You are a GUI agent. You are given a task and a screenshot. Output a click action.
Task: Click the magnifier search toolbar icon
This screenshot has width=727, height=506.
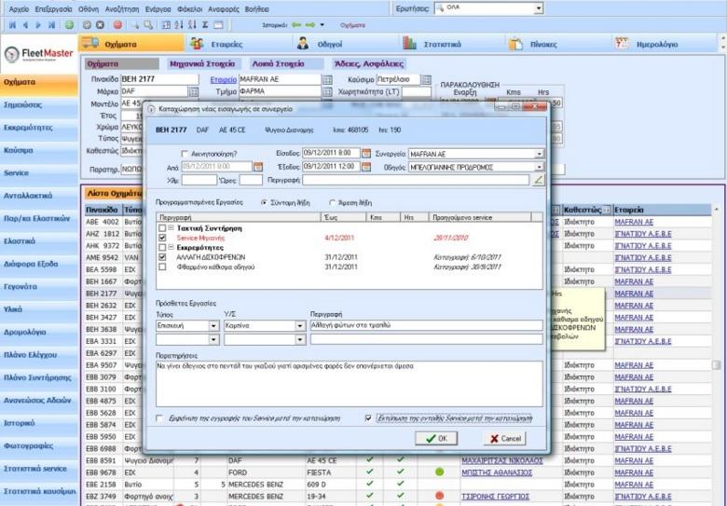click(148, 25)
